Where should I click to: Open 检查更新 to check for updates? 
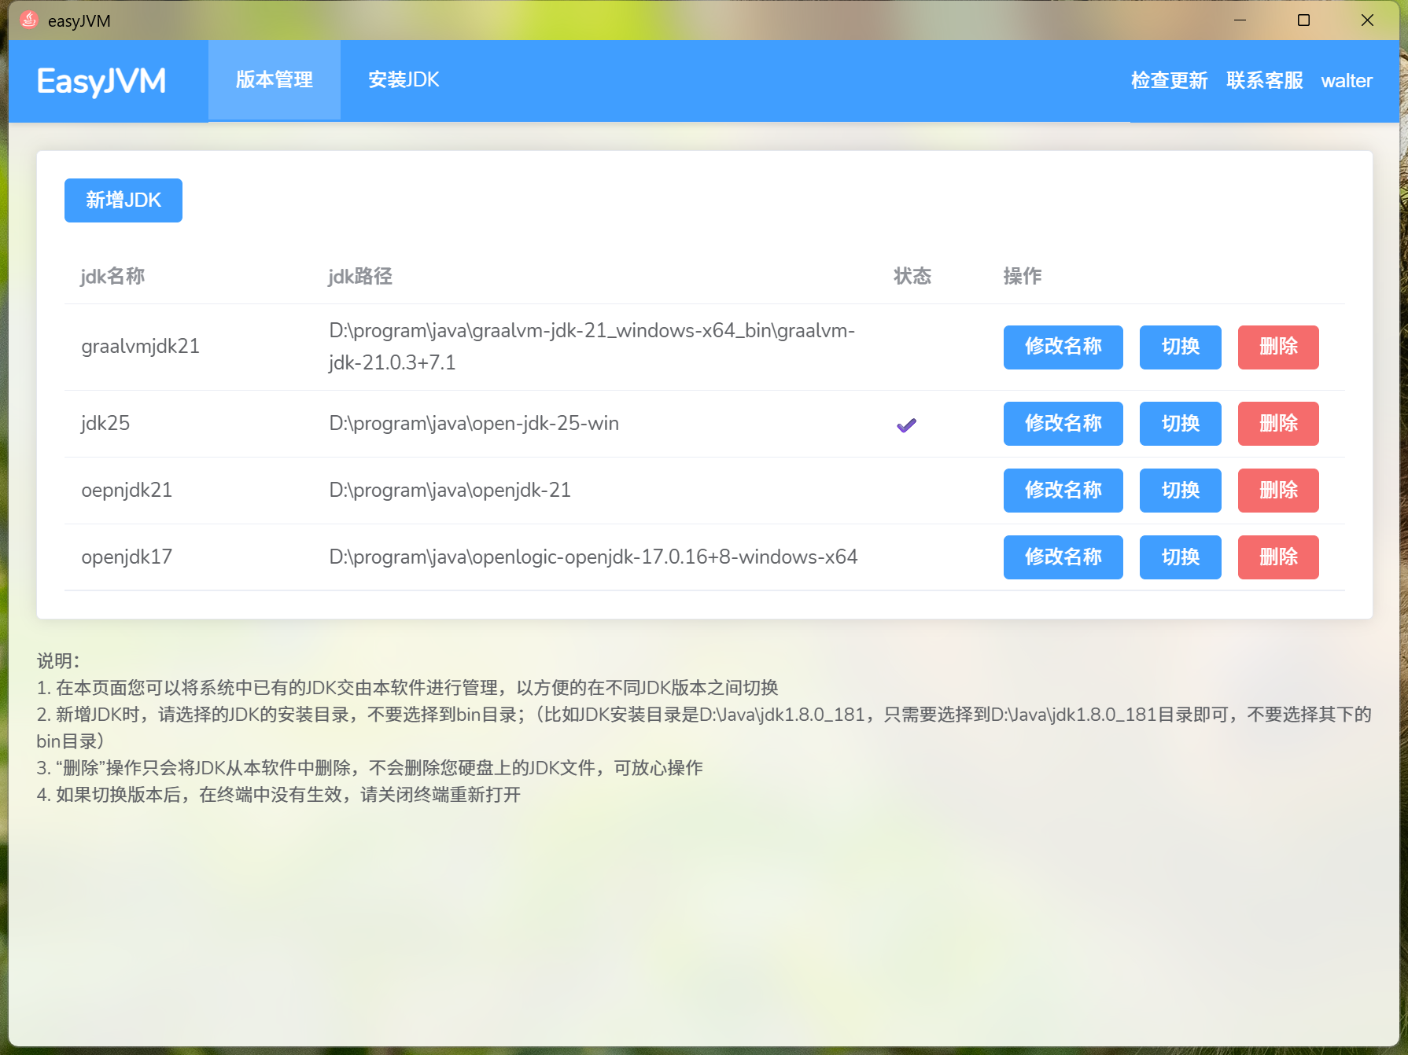[x=1169, y=80]
